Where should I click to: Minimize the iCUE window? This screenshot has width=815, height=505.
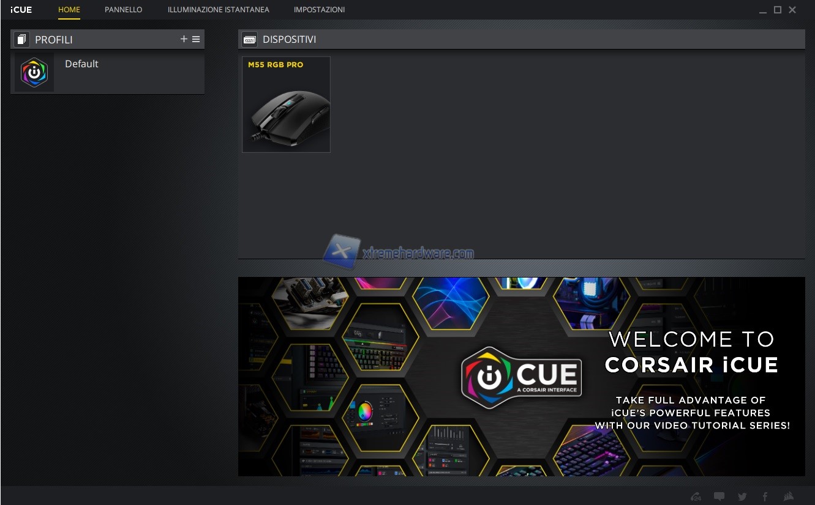click(763, 10)
